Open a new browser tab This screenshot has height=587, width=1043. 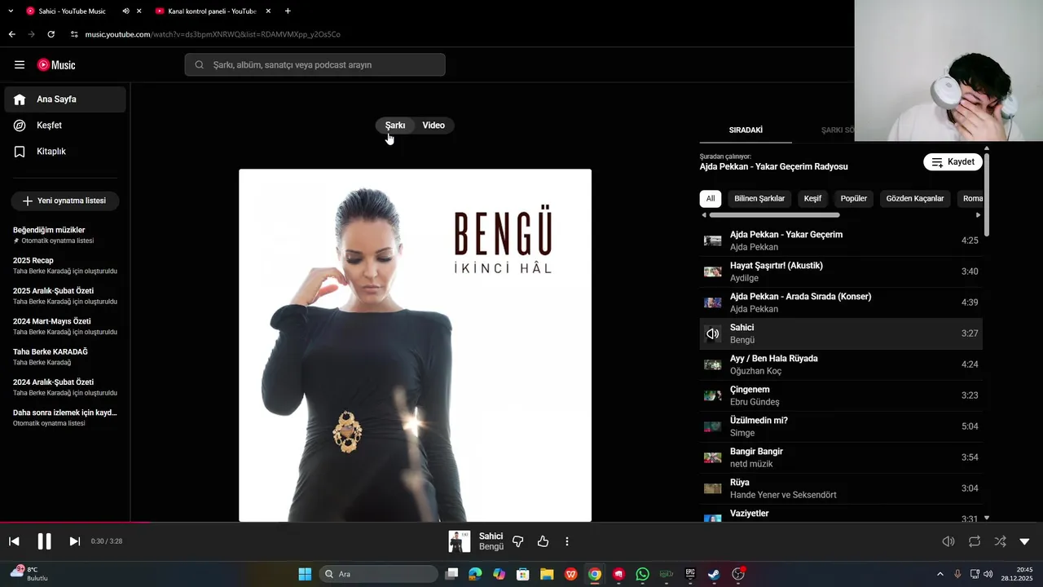coord(288,11)
